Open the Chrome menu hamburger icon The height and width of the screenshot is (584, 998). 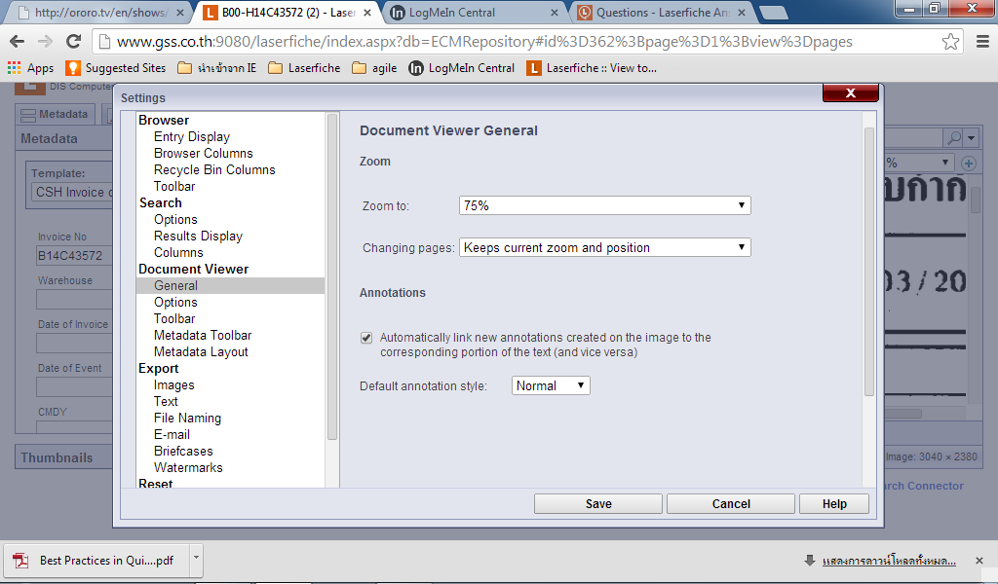[x=982, y=42]
